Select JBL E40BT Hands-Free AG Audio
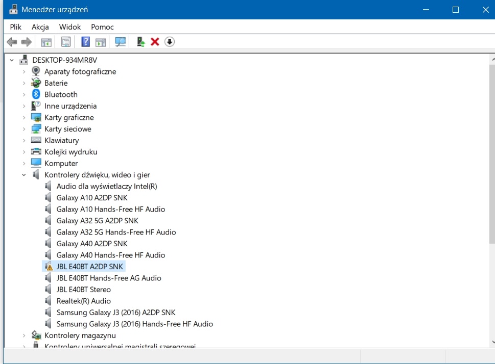The width and height of the screenshot is (495, 364). (109, 278)
